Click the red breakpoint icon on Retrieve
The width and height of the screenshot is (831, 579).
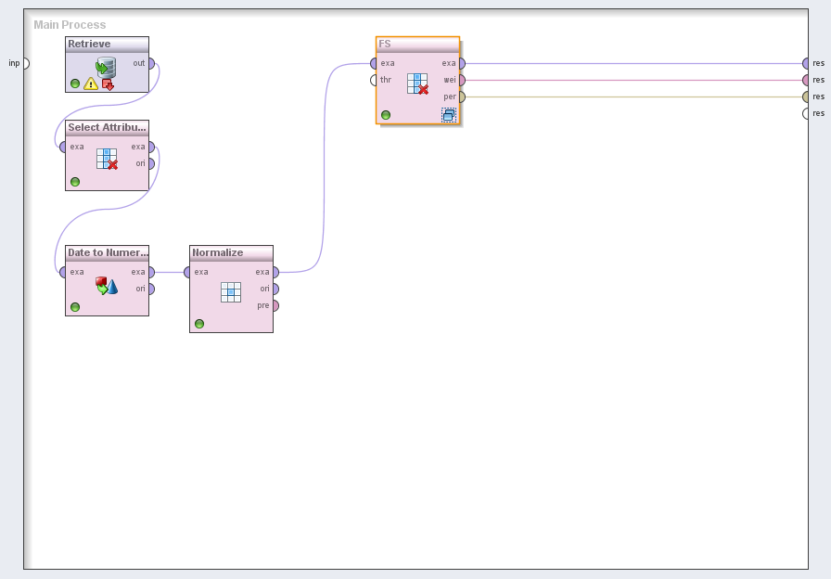click(108, 84)
